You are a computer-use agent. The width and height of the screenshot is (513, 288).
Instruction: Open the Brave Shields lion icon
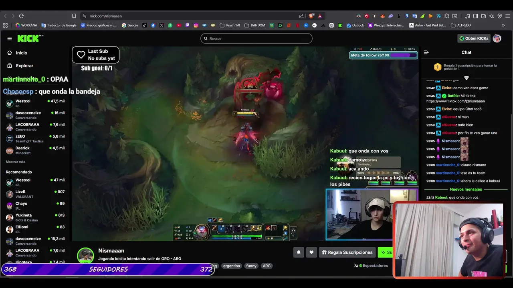311,16
